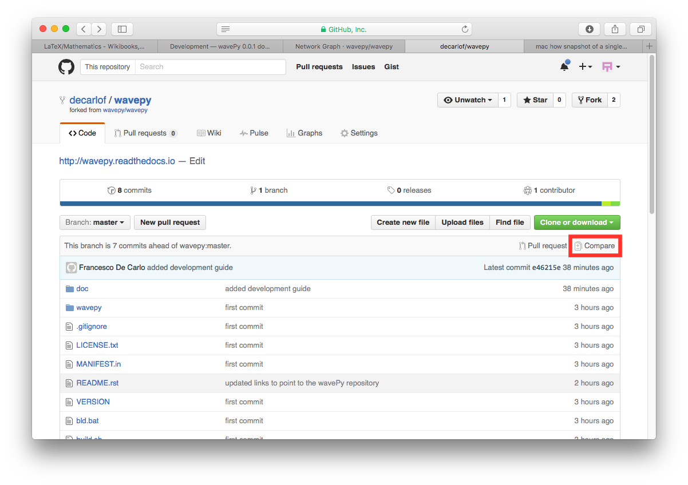This screenshot has height=485, width=688.
Task: Open latest commit e46215e
Action: click(x=547, y=268)
